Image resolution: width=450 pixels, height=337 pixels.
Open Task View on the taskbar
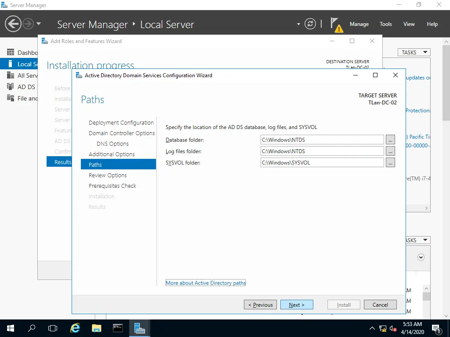click(x=53, y=328)
